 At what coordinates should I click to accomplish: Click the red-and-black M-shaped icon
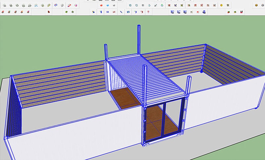[x=242, y=12]
